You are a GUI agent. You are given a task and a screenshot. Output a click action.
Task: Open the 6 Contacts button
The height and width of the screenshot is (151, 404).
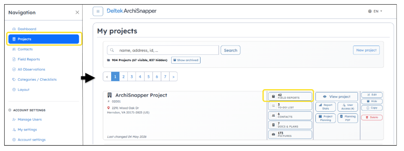click(x=290, y=115)
